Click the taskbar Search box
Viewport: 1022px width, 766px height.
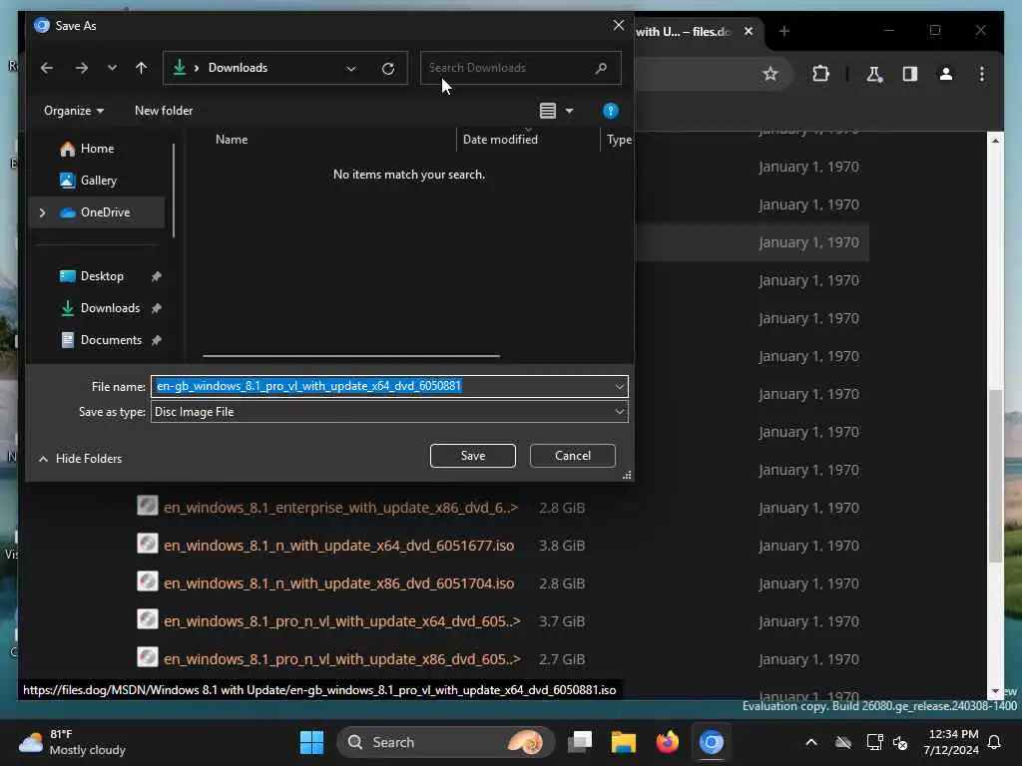pyautogui.click(x=446, y=742)
